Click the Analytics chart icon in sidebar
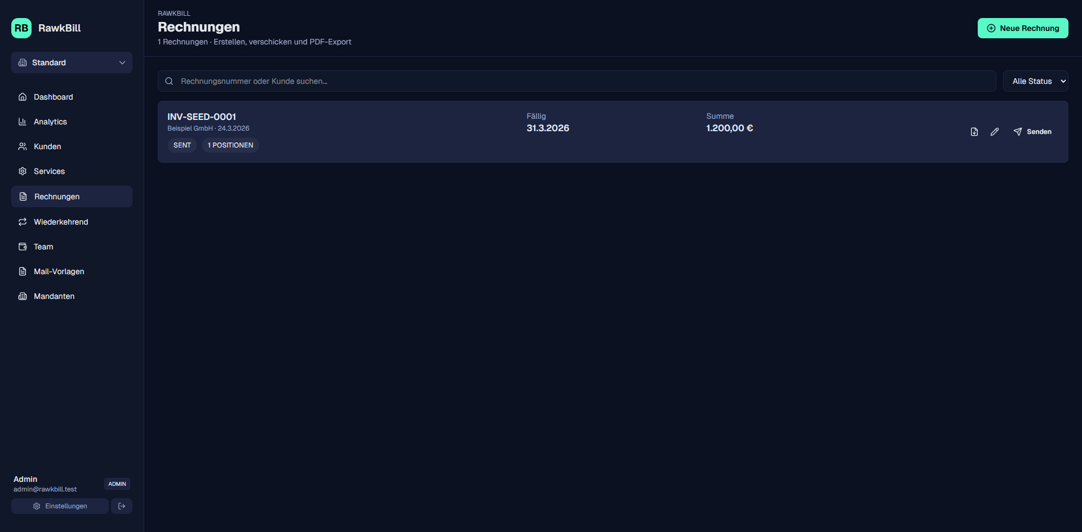The image size is (1082, 532). [x=23, y=122]
